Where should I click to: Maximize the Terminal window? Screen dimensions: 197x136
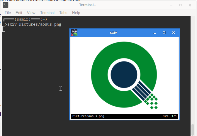pyautogui.click(x=181, y=5)
